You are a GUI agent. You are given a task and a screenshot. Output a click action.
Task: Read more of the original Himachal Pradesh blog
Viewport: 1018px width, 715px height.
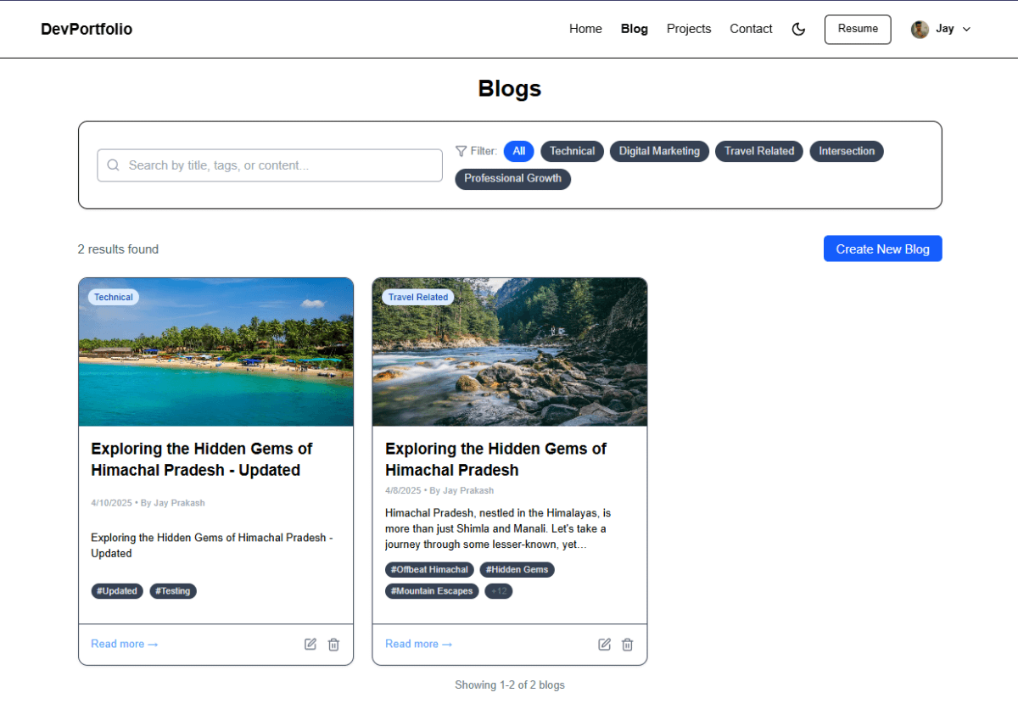(x=418, y=644)
